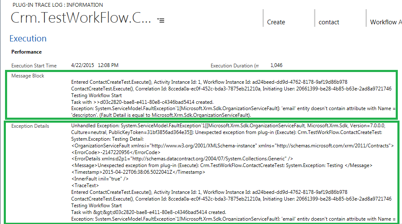Click the Crm.TestWorkFlow.C... record title
Viewport: 402px width, 224px height.
pos(81,18)
